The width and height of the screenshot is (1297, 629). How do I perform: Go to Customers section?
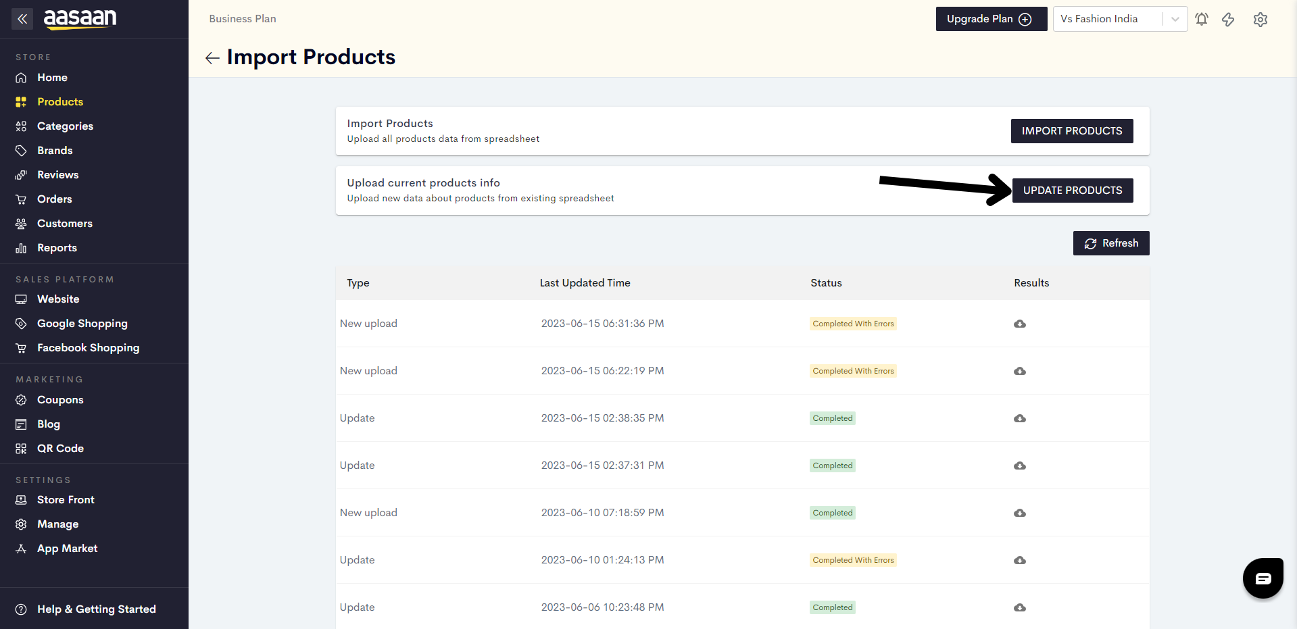point(64,224)
